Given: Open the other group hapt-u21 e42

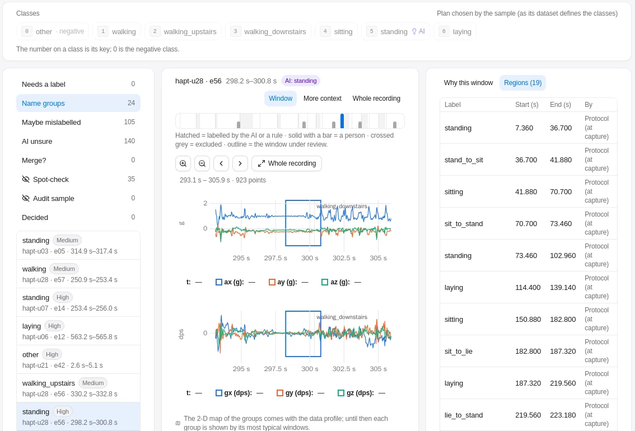Looking at the screenshot, I should 78,360.
